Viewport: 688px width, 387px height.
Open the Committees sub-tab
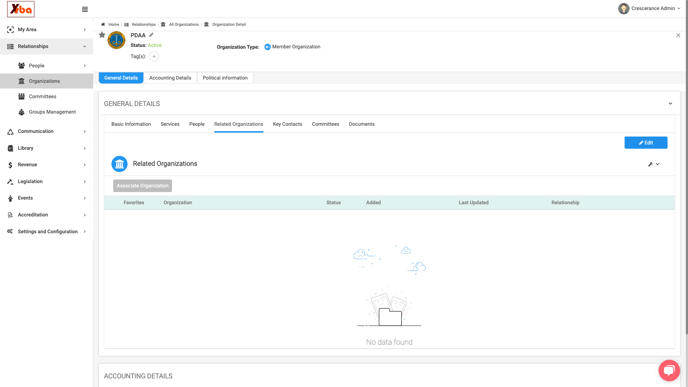coord(325,124)
